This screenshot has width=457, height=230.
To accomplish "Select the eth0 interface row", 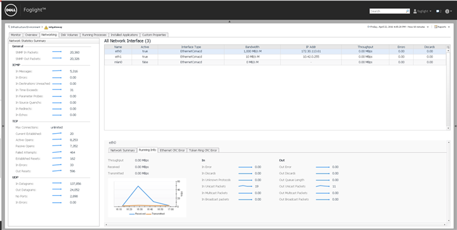I will [275, 51].
